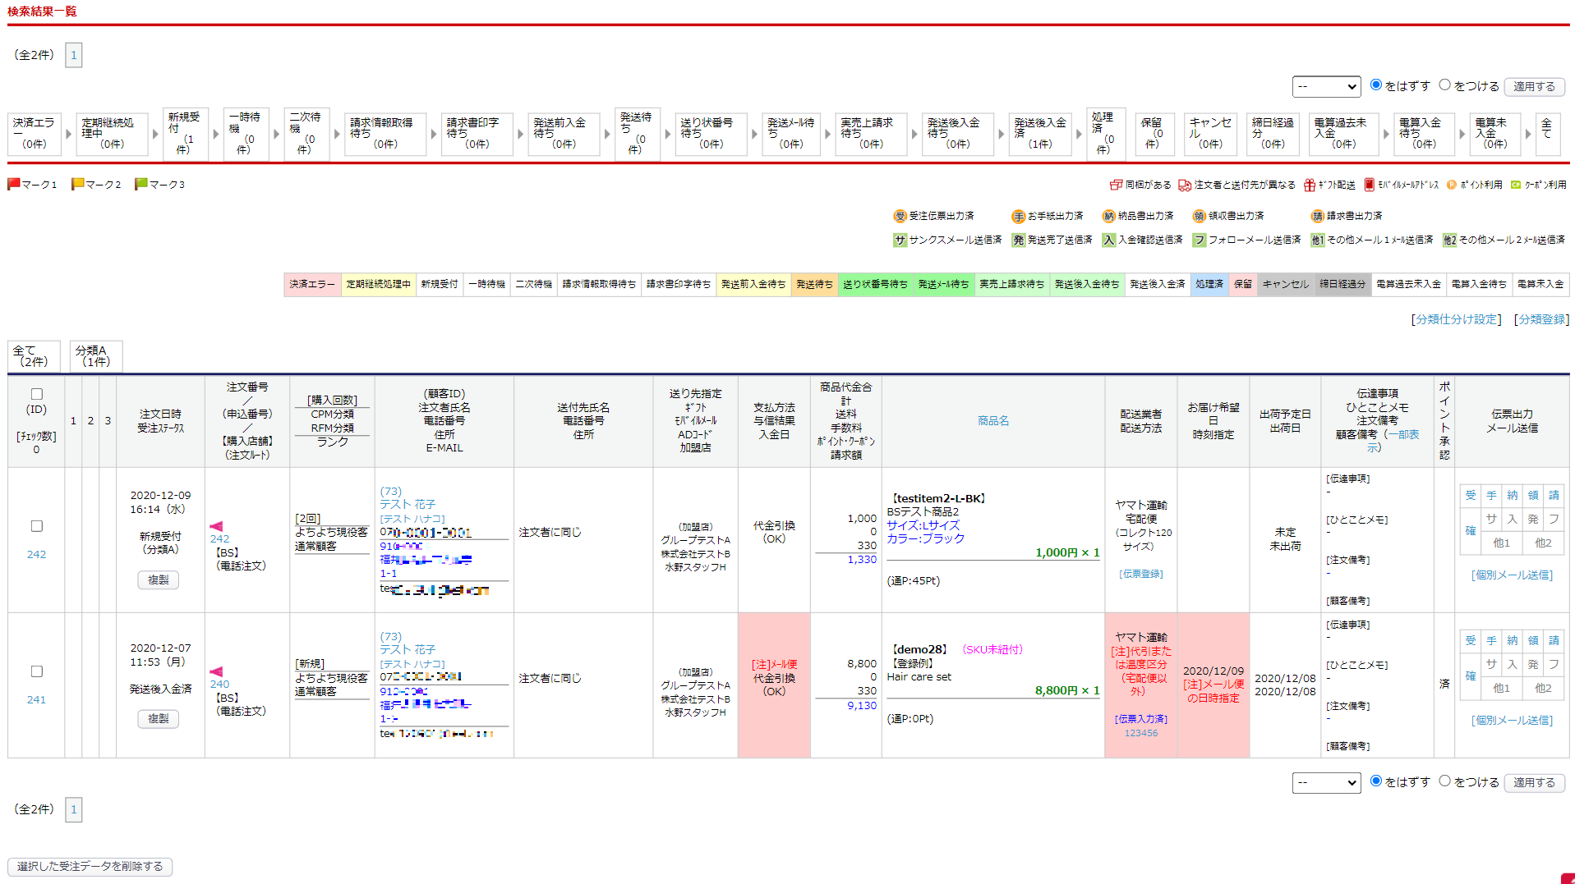Click the green マーク3 flag icon

(140, 184)
